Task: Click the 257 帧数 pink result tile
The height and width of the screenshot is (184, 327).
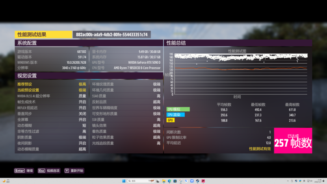Action: 293,140
